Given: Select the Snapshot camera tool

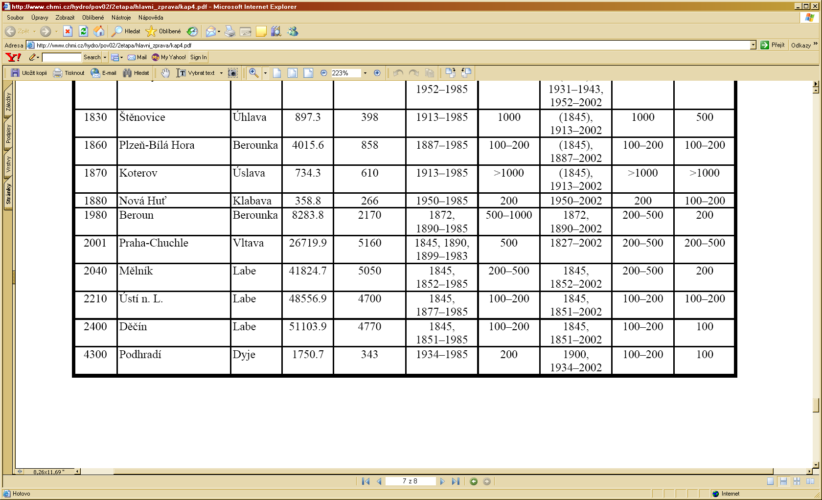Looking at the screenshot, I should (x=233, y=73).
